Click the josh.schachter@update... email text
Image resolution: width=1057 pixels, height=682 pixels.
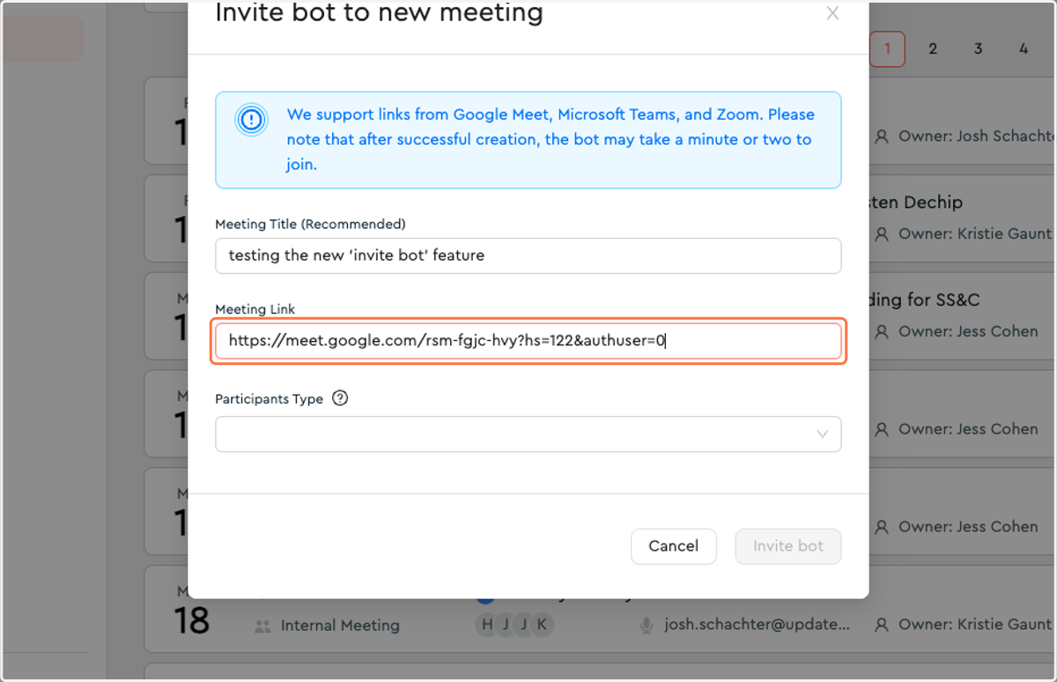click(x=758, y=625)
